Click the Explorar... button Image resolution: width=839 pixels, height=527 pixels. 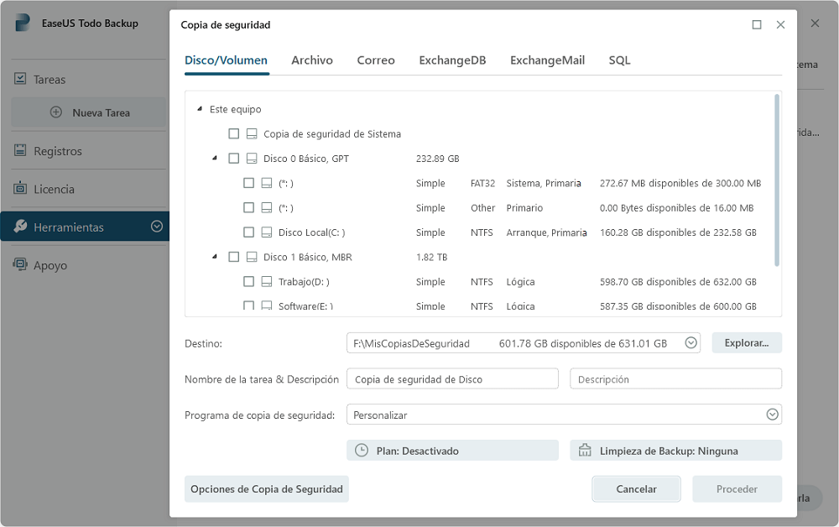pos(747,342)
